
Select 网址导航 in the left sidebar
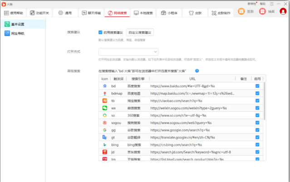pos(18,34)
